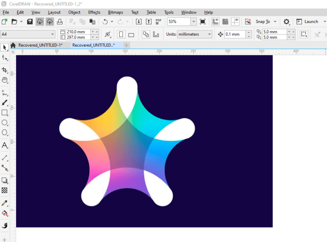Click the Snap To button
The width and height of the screenshot is (327, 242).
coord(263,22)
